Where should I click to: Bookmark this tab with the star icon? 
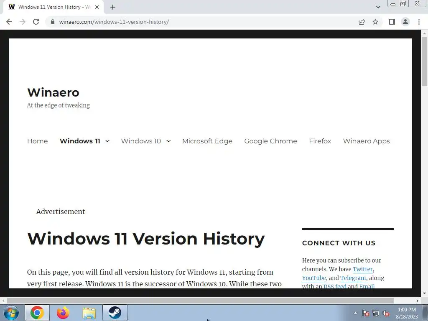click(375, 22)
